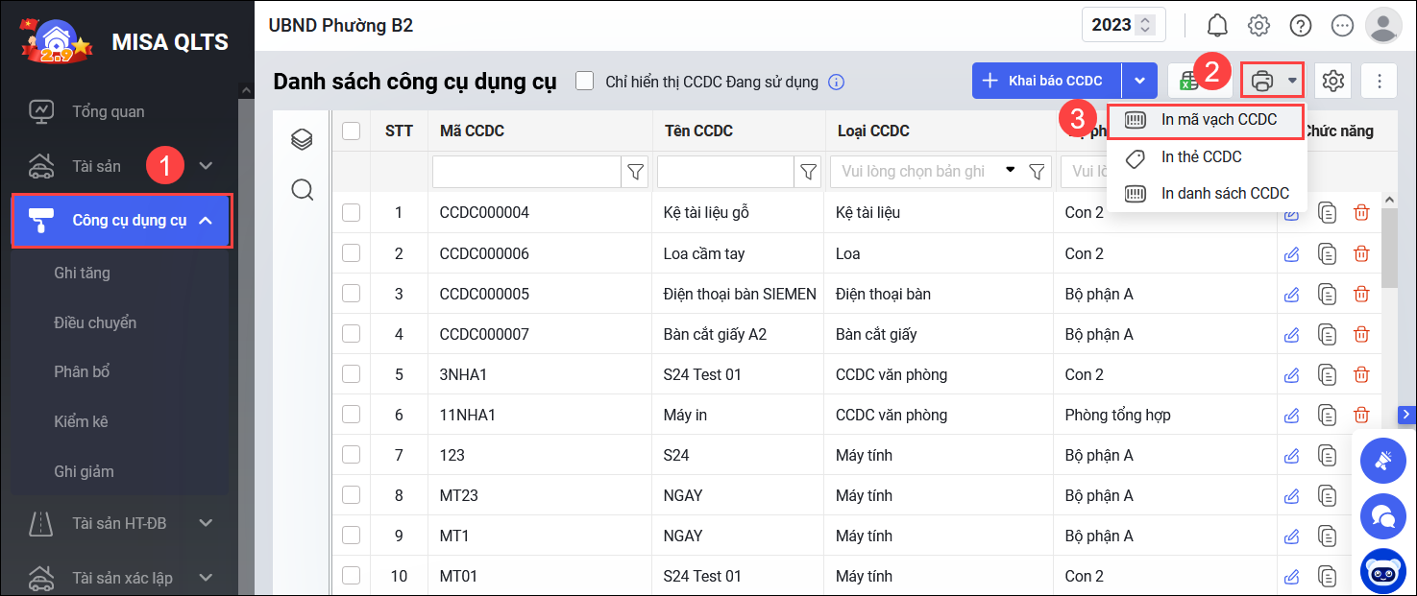Click the Excel export icon
This screenshot has height=596, width=1417.
pyautogui.click(x=1188, y=82)
